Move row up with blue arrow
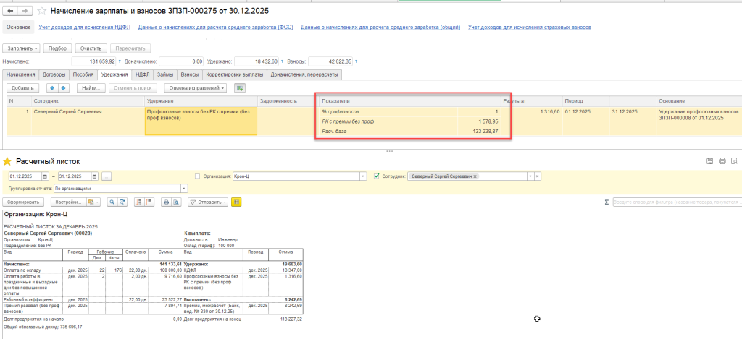 coord(52,87)
